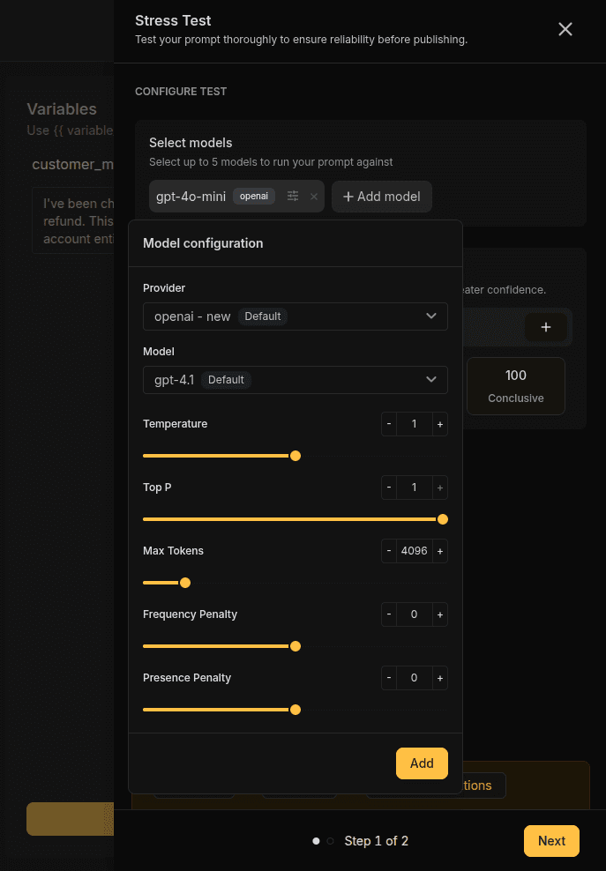Screen dimensions: 606x871
Task: Click the first step indicator dot
Action: 316,841
